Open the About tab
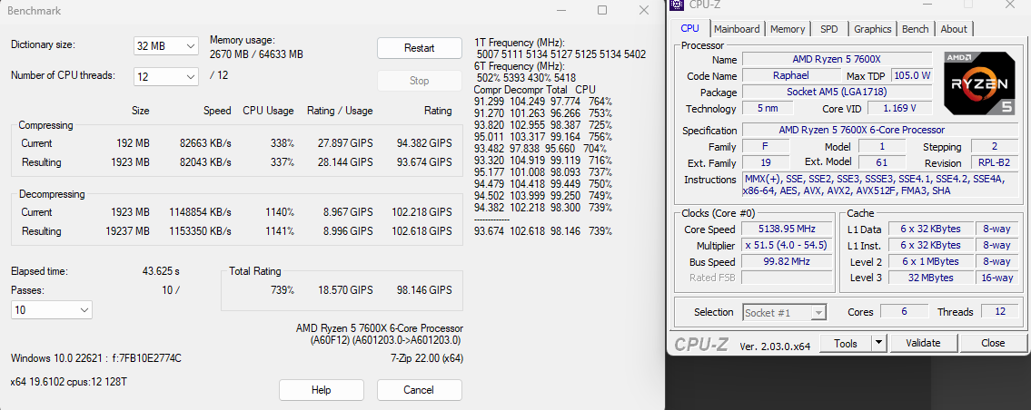 pos(954,29)
